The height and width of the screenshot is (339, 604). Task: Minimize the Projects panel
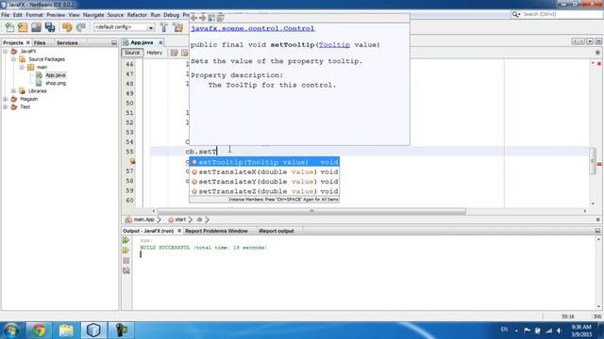point(114,42)
